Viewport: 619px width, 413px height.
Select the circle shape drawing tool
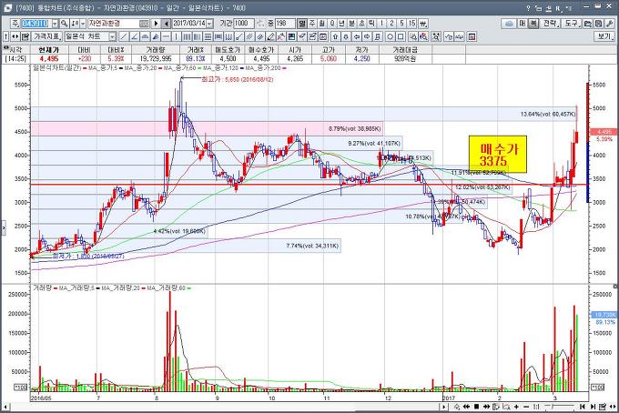pyautogui.click(x=390, y=36)
